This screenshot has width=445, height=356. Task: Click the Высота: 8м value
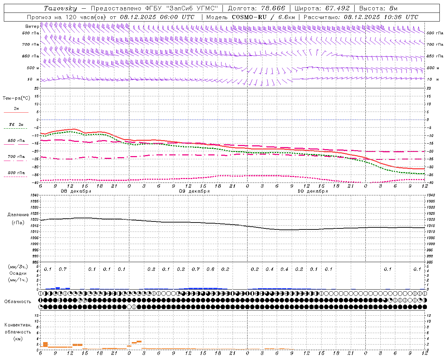378,8
